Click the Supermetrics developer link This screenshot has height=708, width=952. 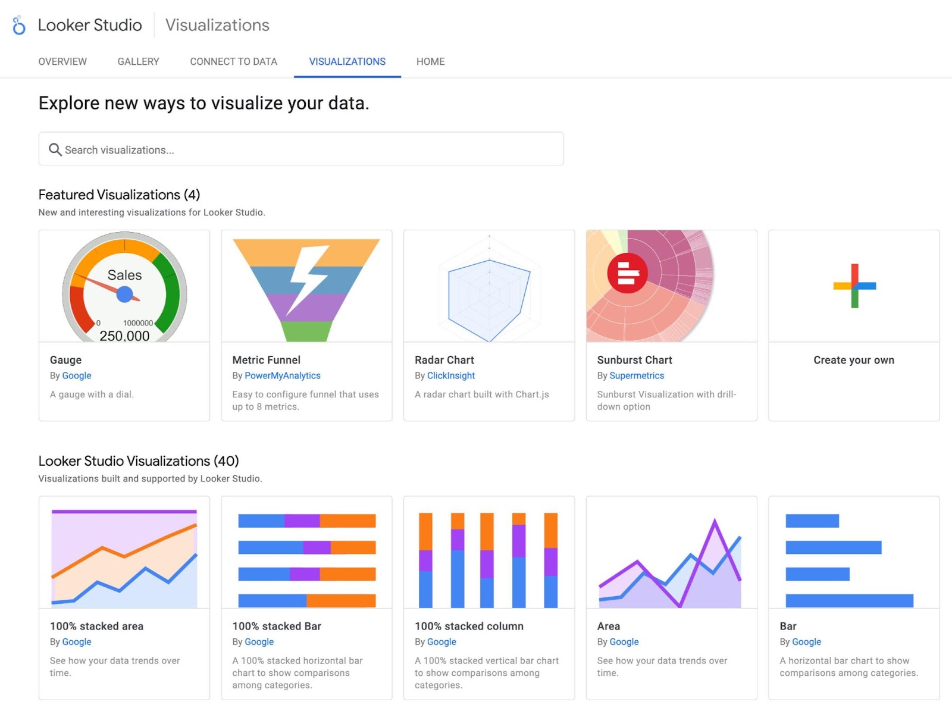[x=636, y=375]
